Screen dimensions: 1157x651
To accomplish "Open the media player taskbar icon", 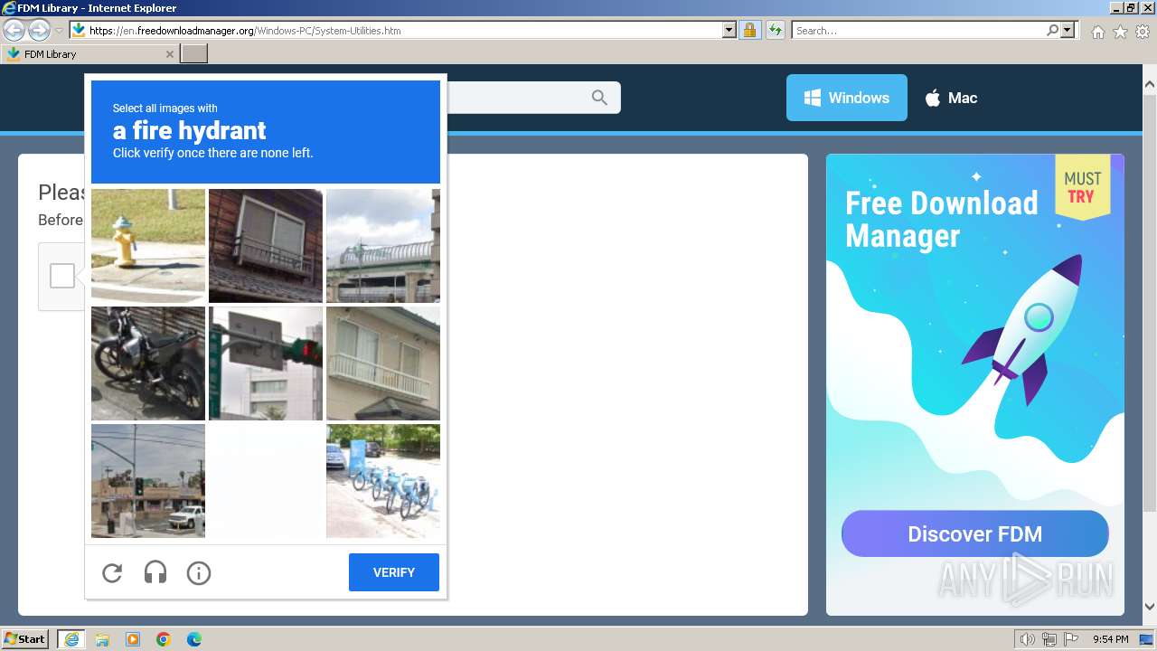I will coord(133,639).
